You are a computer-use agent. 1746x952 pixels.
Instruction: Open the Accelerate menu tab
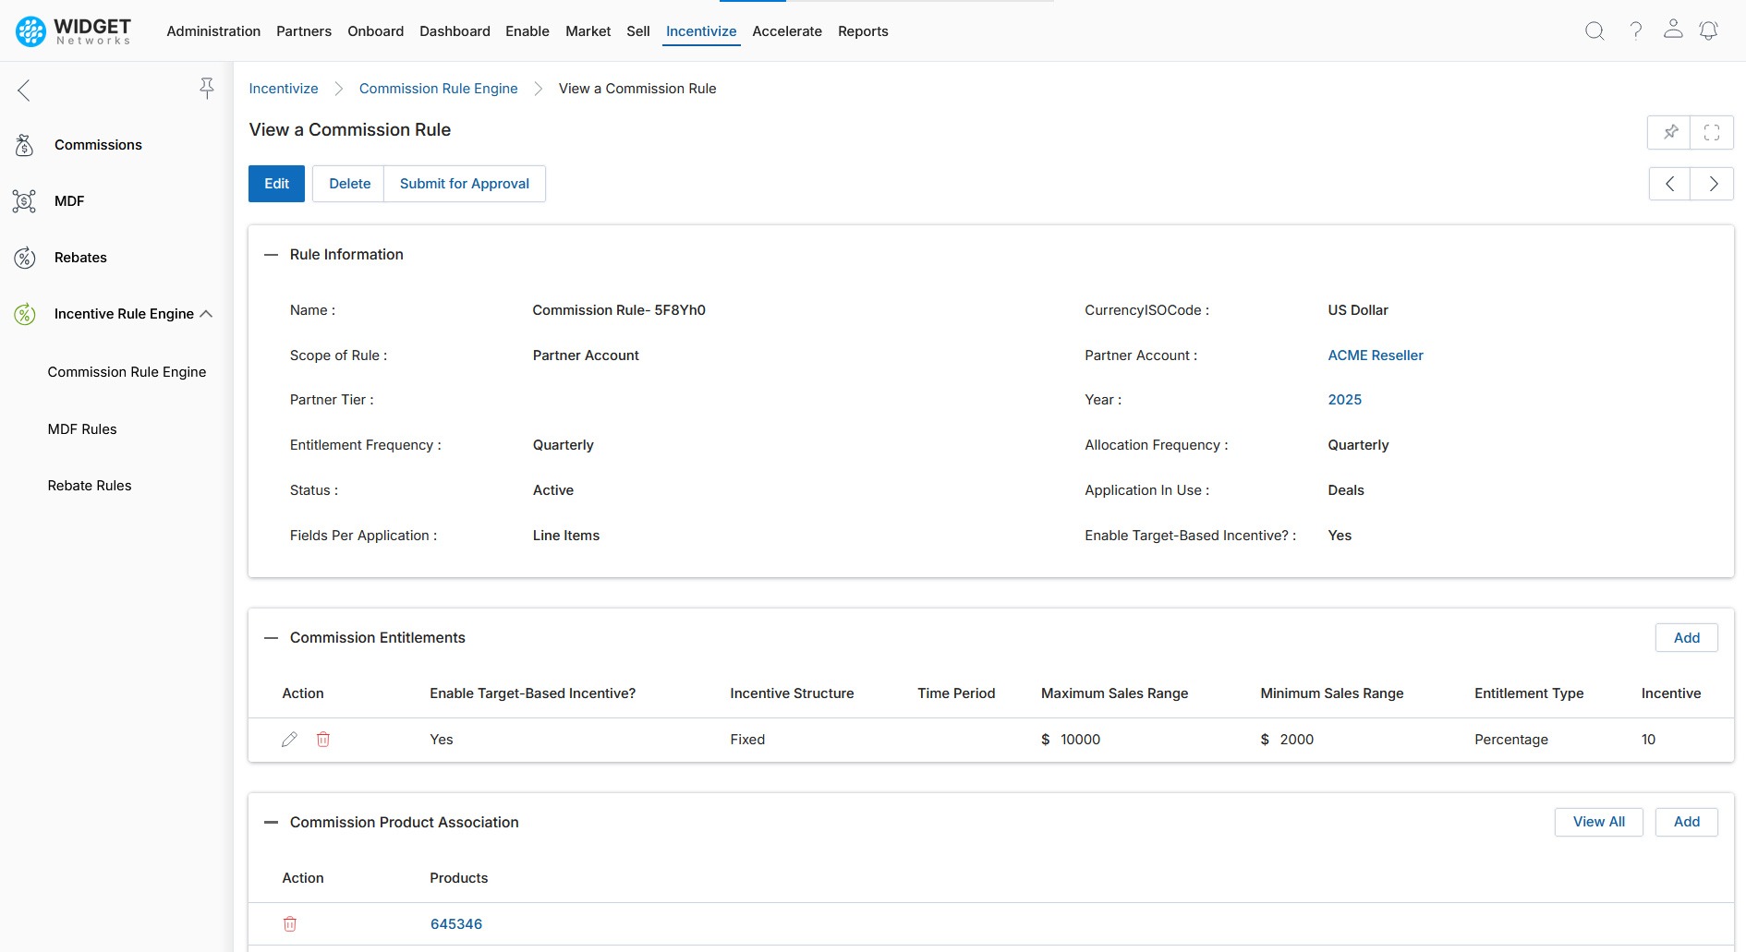tap(787, 31)
